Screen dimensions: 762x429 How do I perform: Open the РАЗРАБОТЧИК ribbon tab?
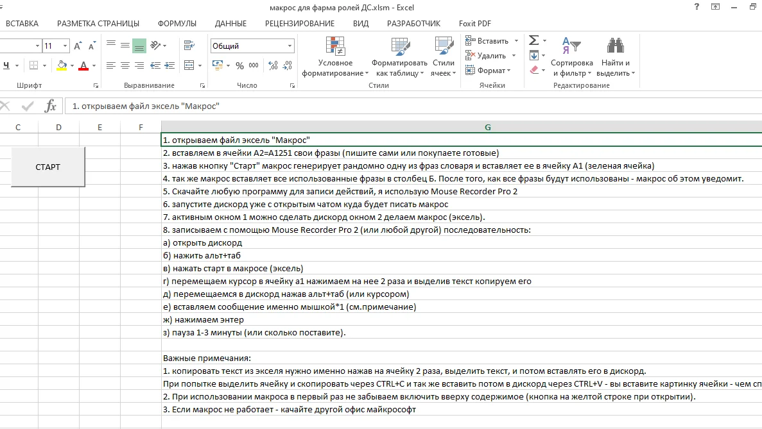[413, 23]
